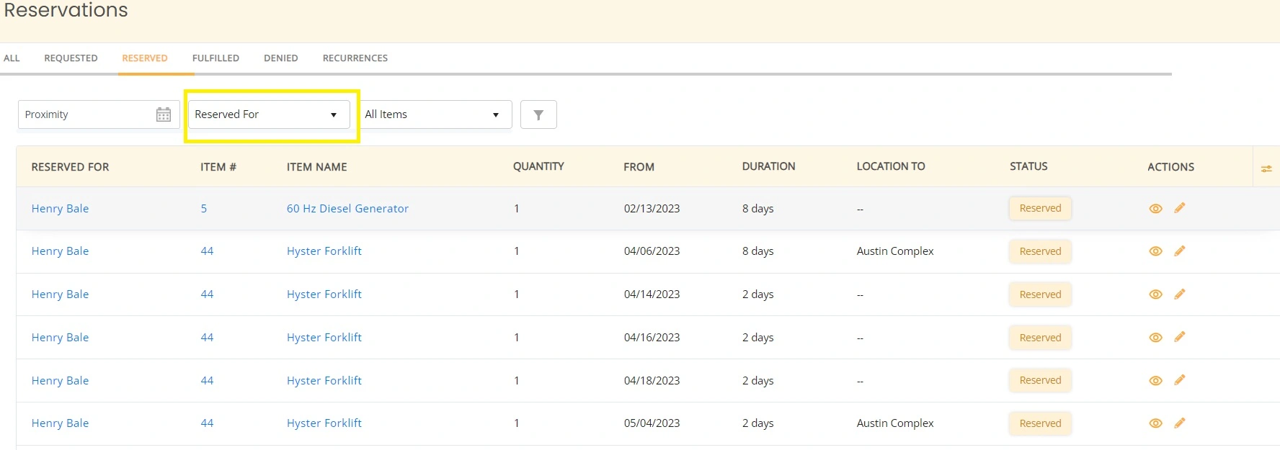The width and height of the screenshot is (1280, 450).
Task: Click the 04/06/2023 date cell
Action: (652, 251)
